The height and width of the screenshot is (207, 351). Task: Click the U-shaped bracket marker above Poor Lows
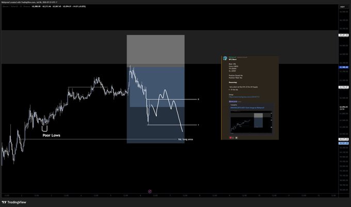pos(44,128)
